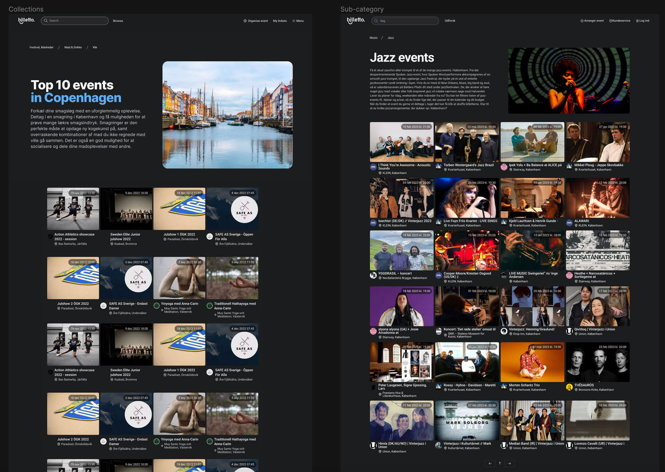Screen dimensions: 665x472
Task: Open the Jazz events singer hero image
Action: coord(569,80)
